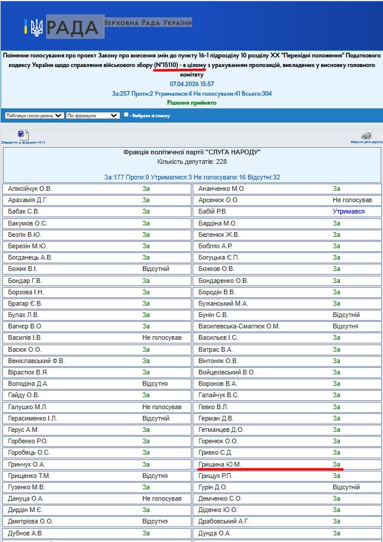Tick the 'Вибрати зі списку' checkbox
Image resolution: width=383 pixels, height=542 pixels.
click(x=126, y=115)
